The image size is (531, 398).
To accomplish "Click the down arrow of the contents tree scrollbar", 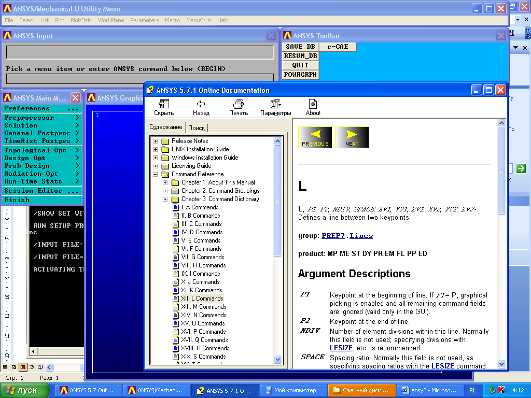I will click(x=278, y=360).
